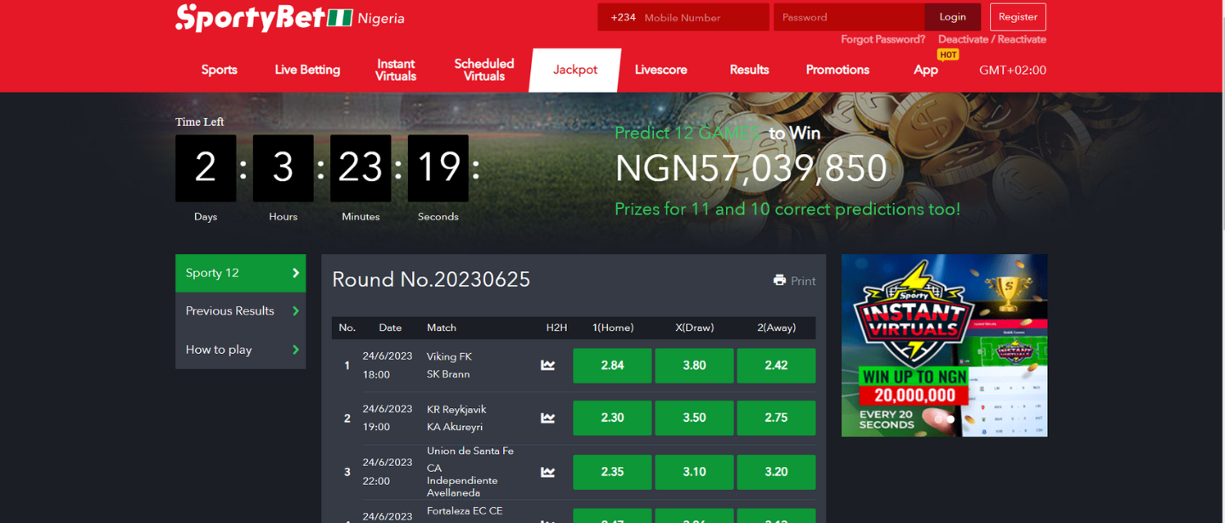
Task: Click the SportyBet Nigeria logo
Action: (289, 17)
